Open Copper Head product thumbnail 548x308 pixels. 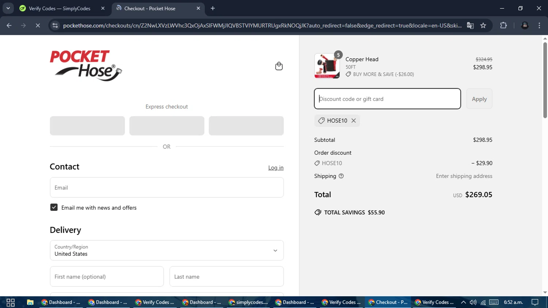pos(327,66)
